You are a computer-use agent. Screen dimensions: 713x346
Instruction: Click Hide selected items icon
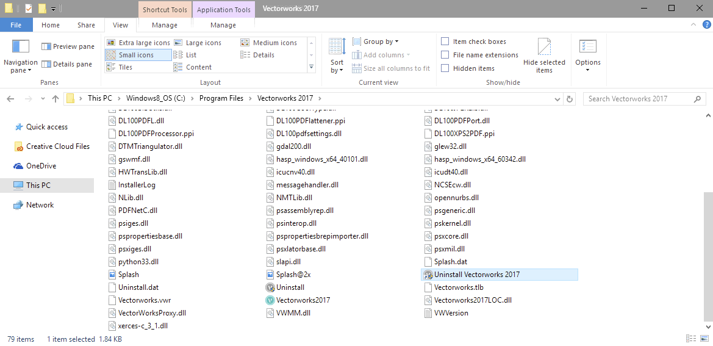pyautogui.click(x=544, y=47)
